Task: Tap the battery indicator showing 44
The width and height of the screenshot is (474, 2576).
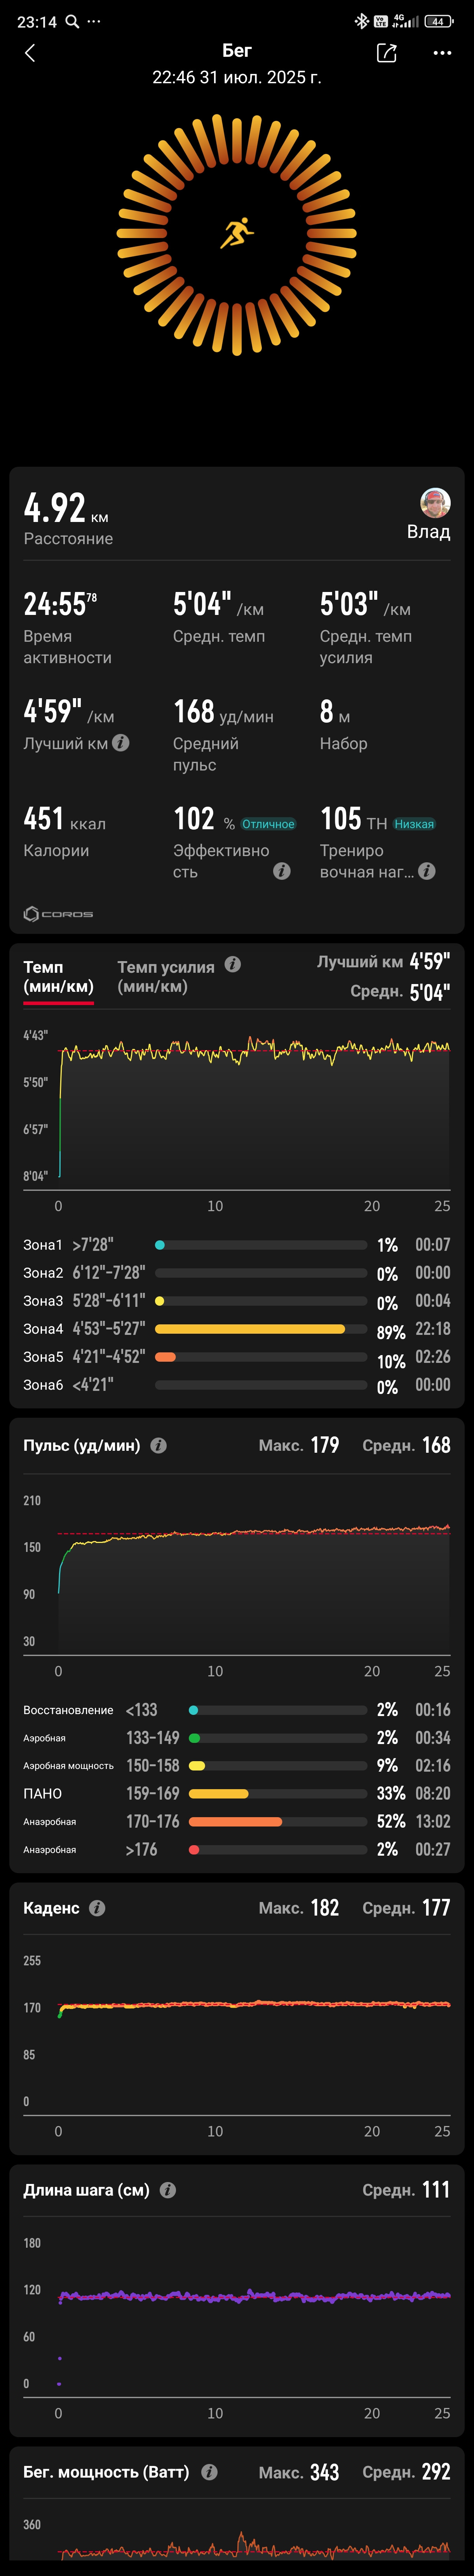Action: pyautogui.click(x=438, y=21)
